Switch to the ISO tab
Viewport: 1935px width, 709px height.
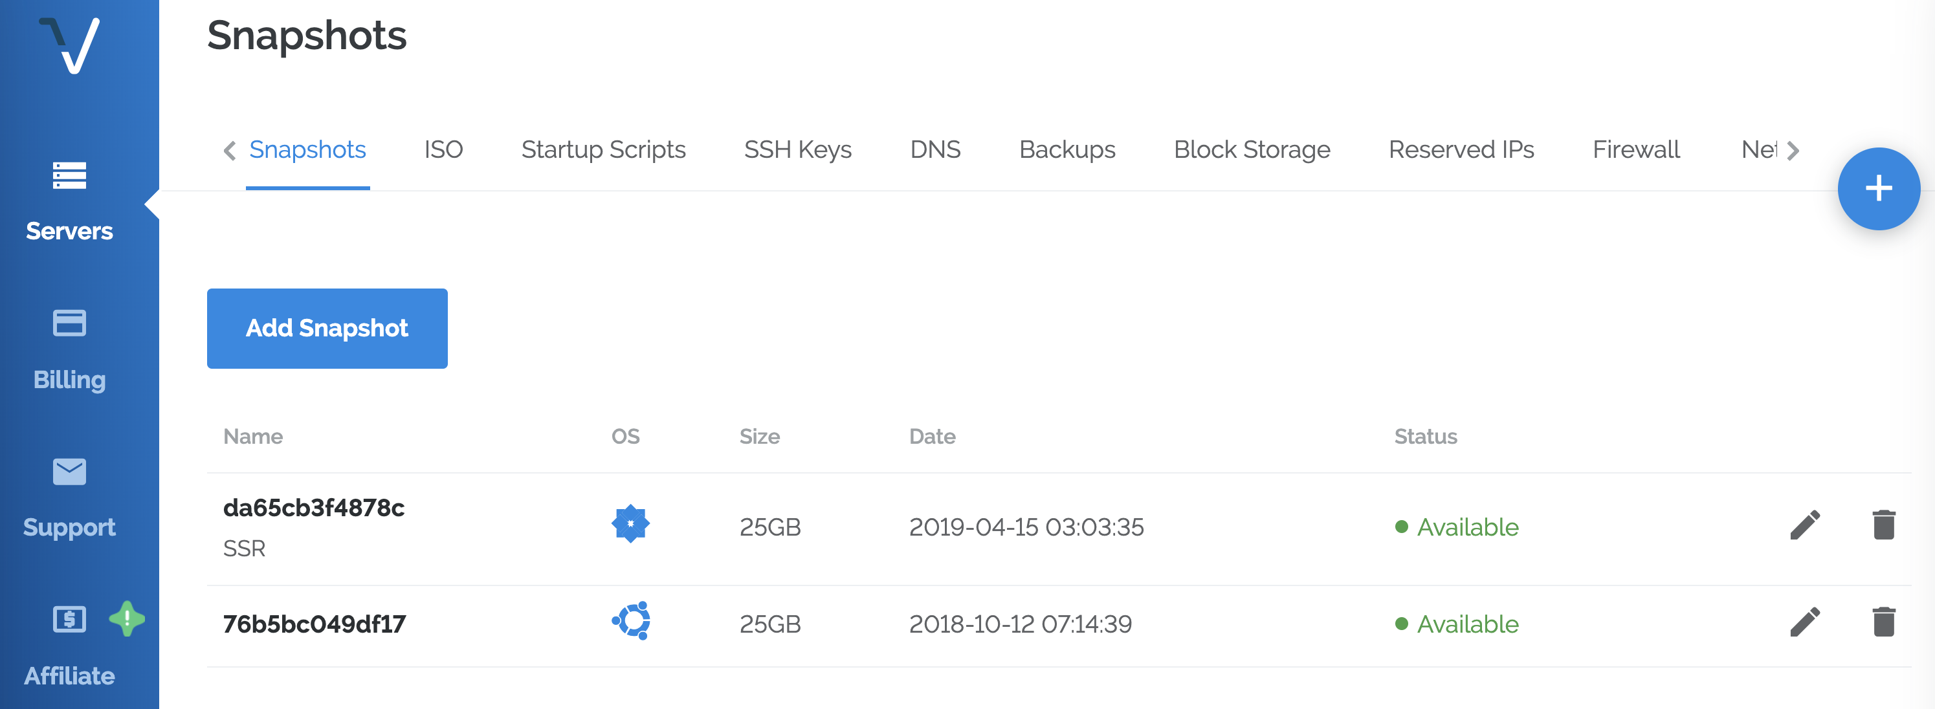click(x=443, y=150)
